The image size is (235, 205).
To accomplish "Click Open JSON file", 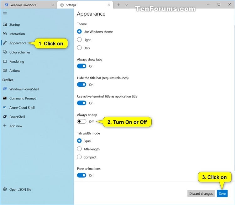I will [x=37, y=189].
